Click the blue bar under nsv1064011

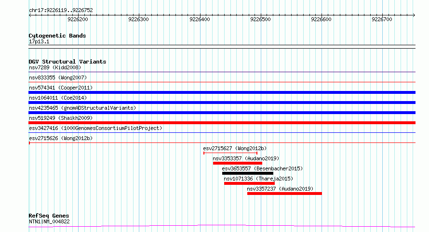(222, 103)
